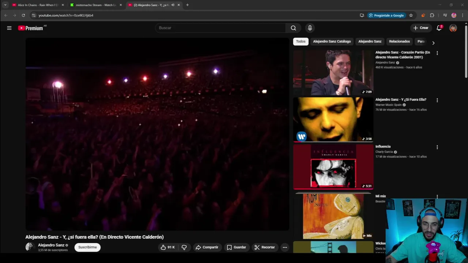The height and width of the screenshot is (263, 468).
Task: Open more actions under the video
Action: 285,247
